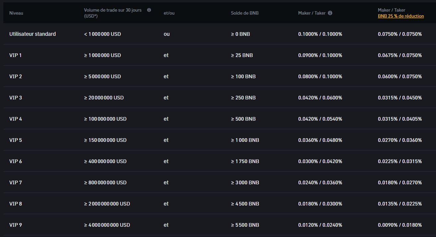
Task: Click the VIP 7 discounted fee "0.0180% / 0.0270%"
Action: coord(399,182)
